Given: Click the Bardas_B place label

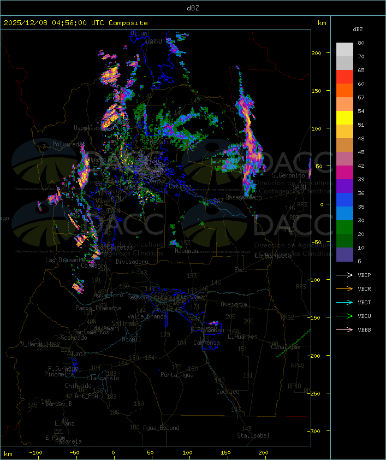Looking at the screenshot, I should click(x=58, y=404).
